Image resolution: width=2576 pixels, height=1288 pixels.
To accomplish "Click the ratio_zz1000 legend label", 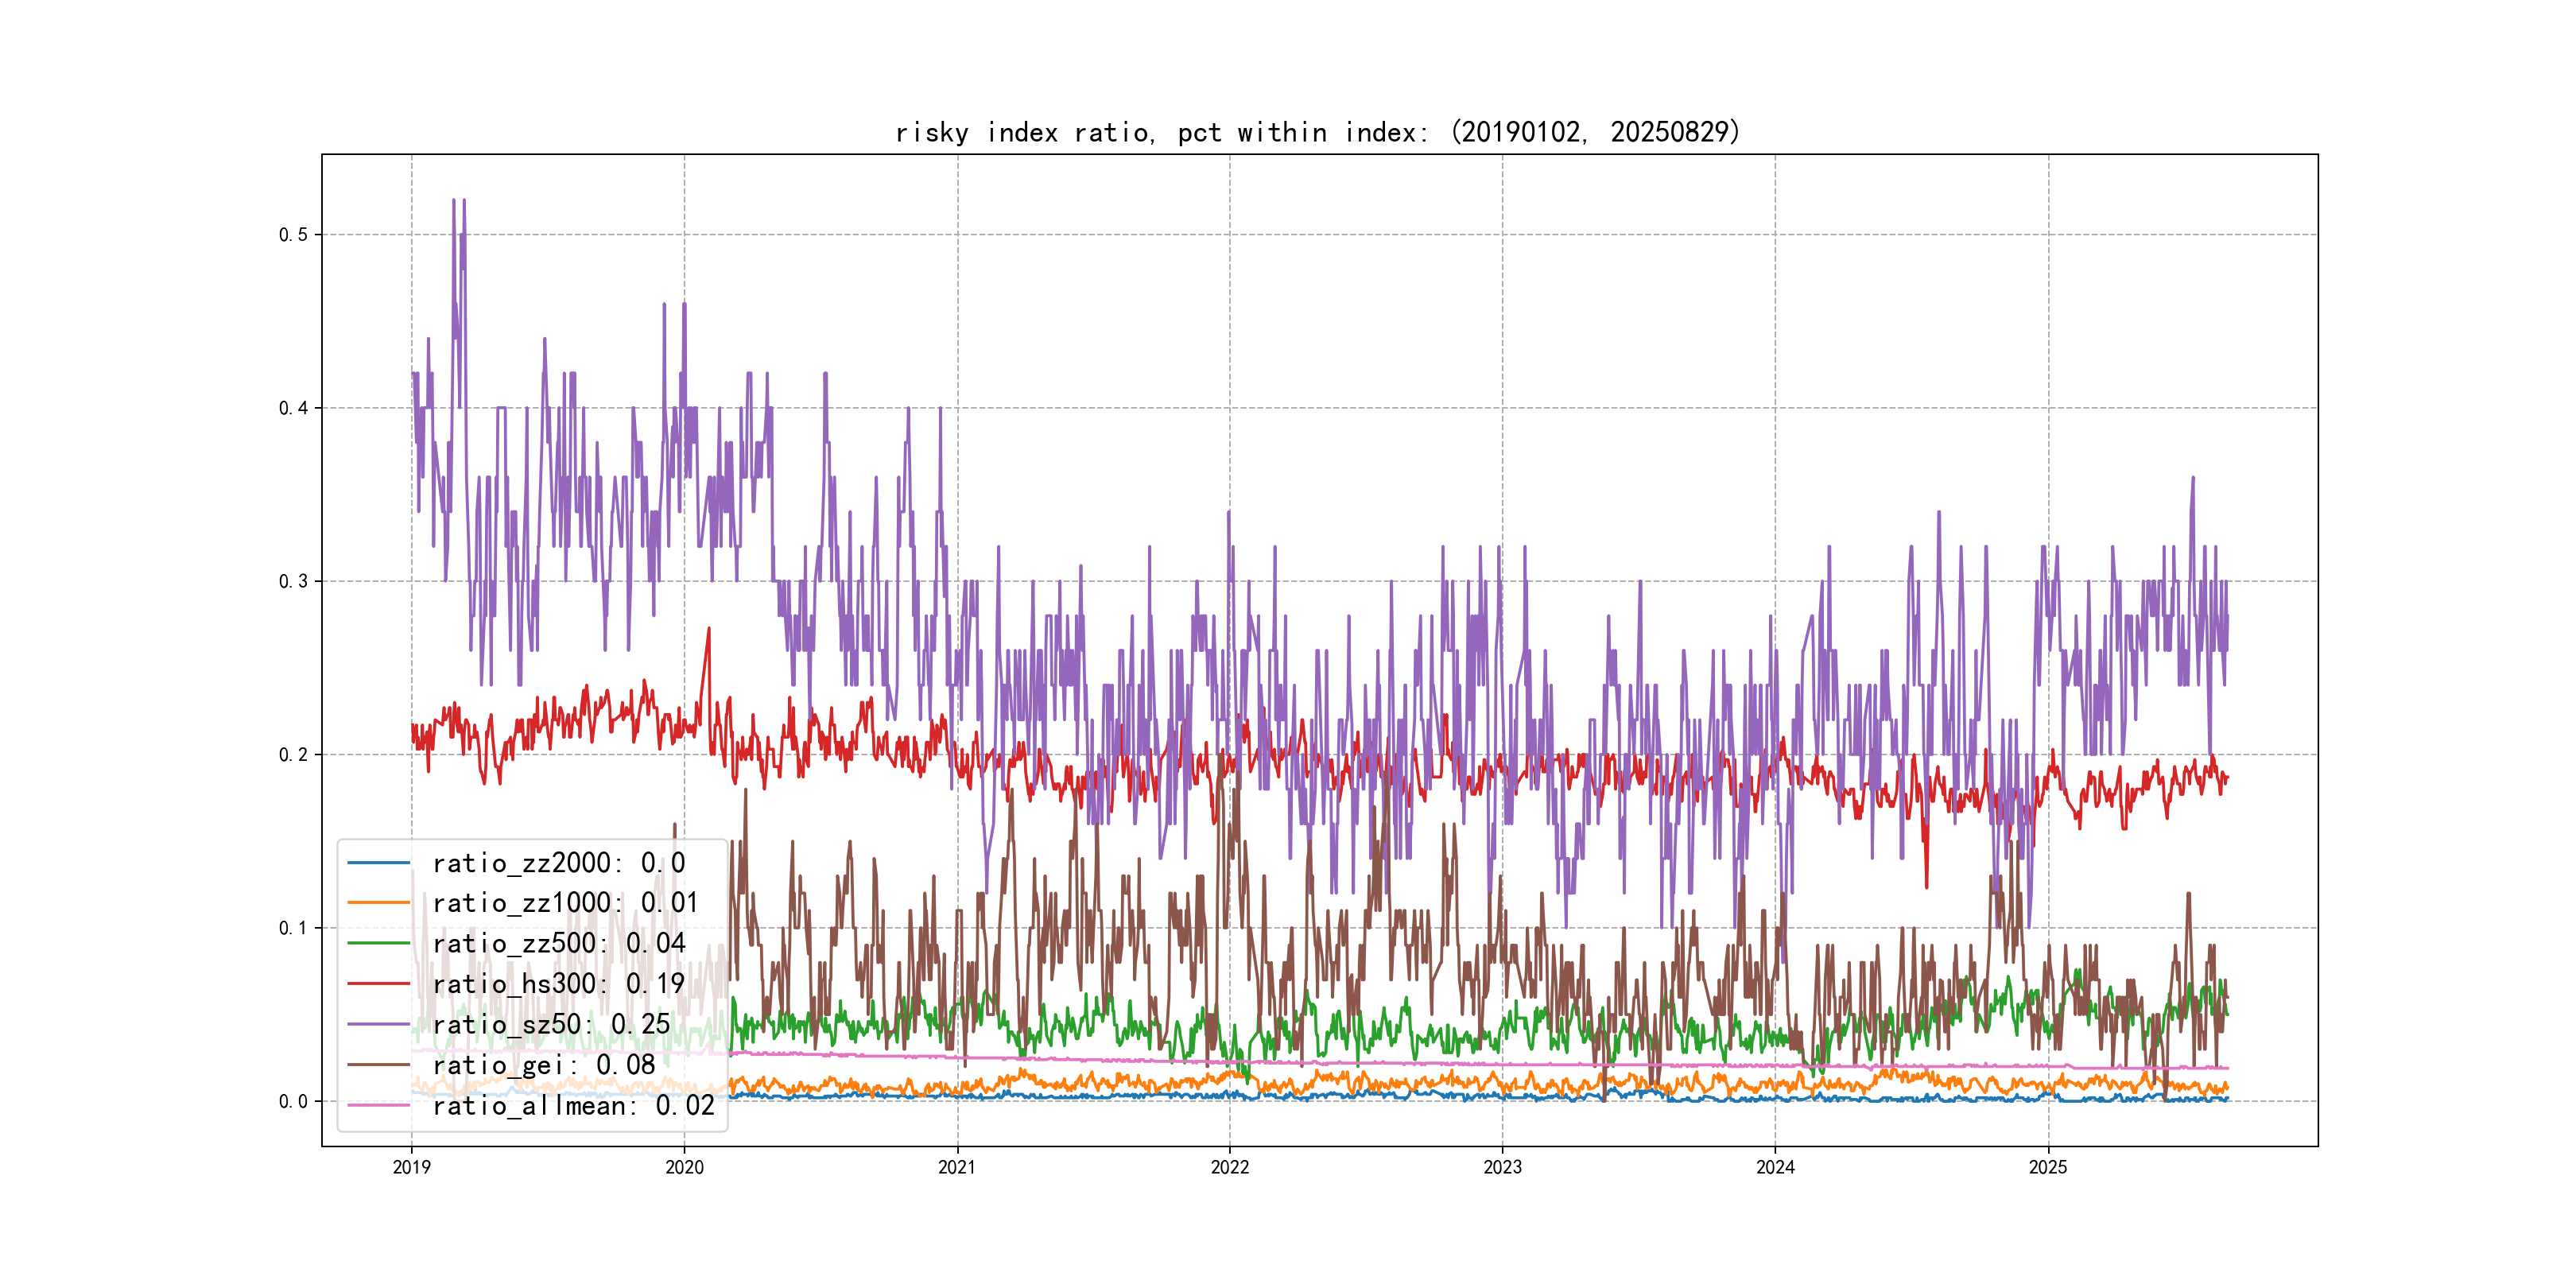I will point(564,903).
